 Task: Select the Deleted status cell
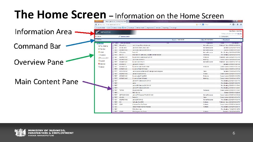click(227, 93)
